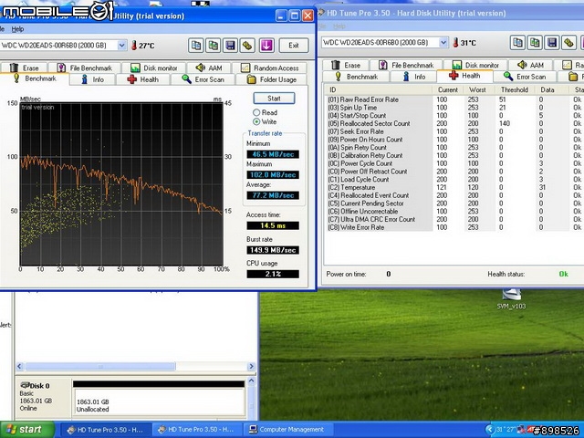Click tray expand arrow in system tray
584x438 pixels.
(490, 430)
